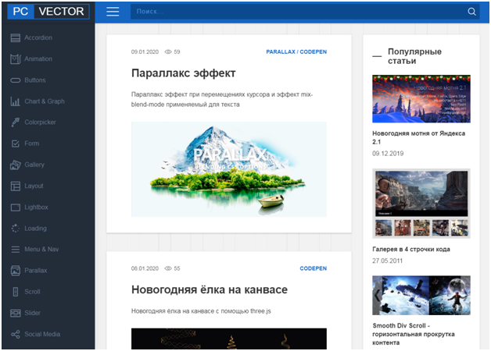This screenshot has width=491, height=351.
Task: Open the Animation menu label
Action: click(x=38, y=59)
